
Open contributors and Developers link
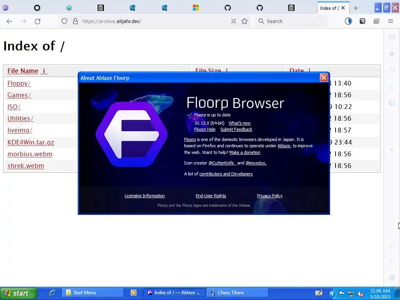pos(226,174)
